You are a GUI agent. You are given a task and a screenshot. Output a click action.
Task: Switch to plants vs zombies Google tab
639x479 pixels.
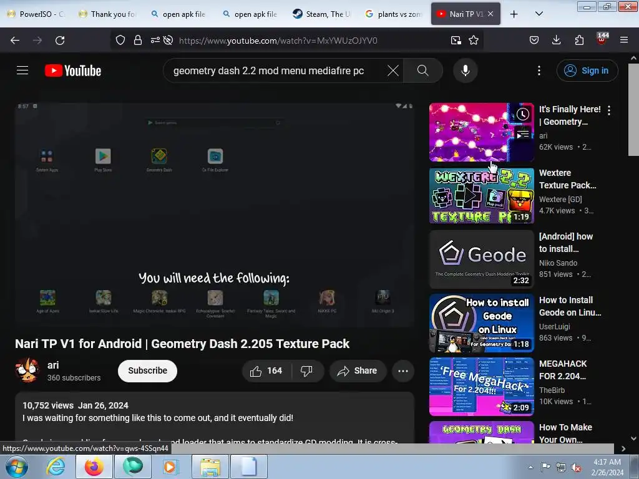[x=394, y=14]
